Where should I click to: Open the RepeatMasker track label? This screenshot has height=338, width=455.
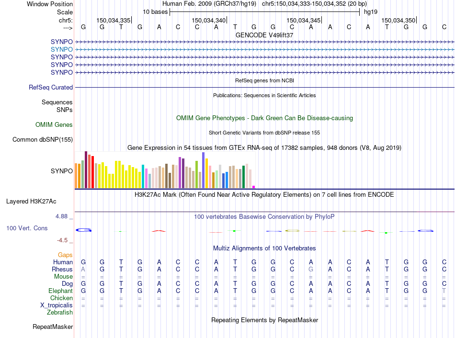pos(53,327)
